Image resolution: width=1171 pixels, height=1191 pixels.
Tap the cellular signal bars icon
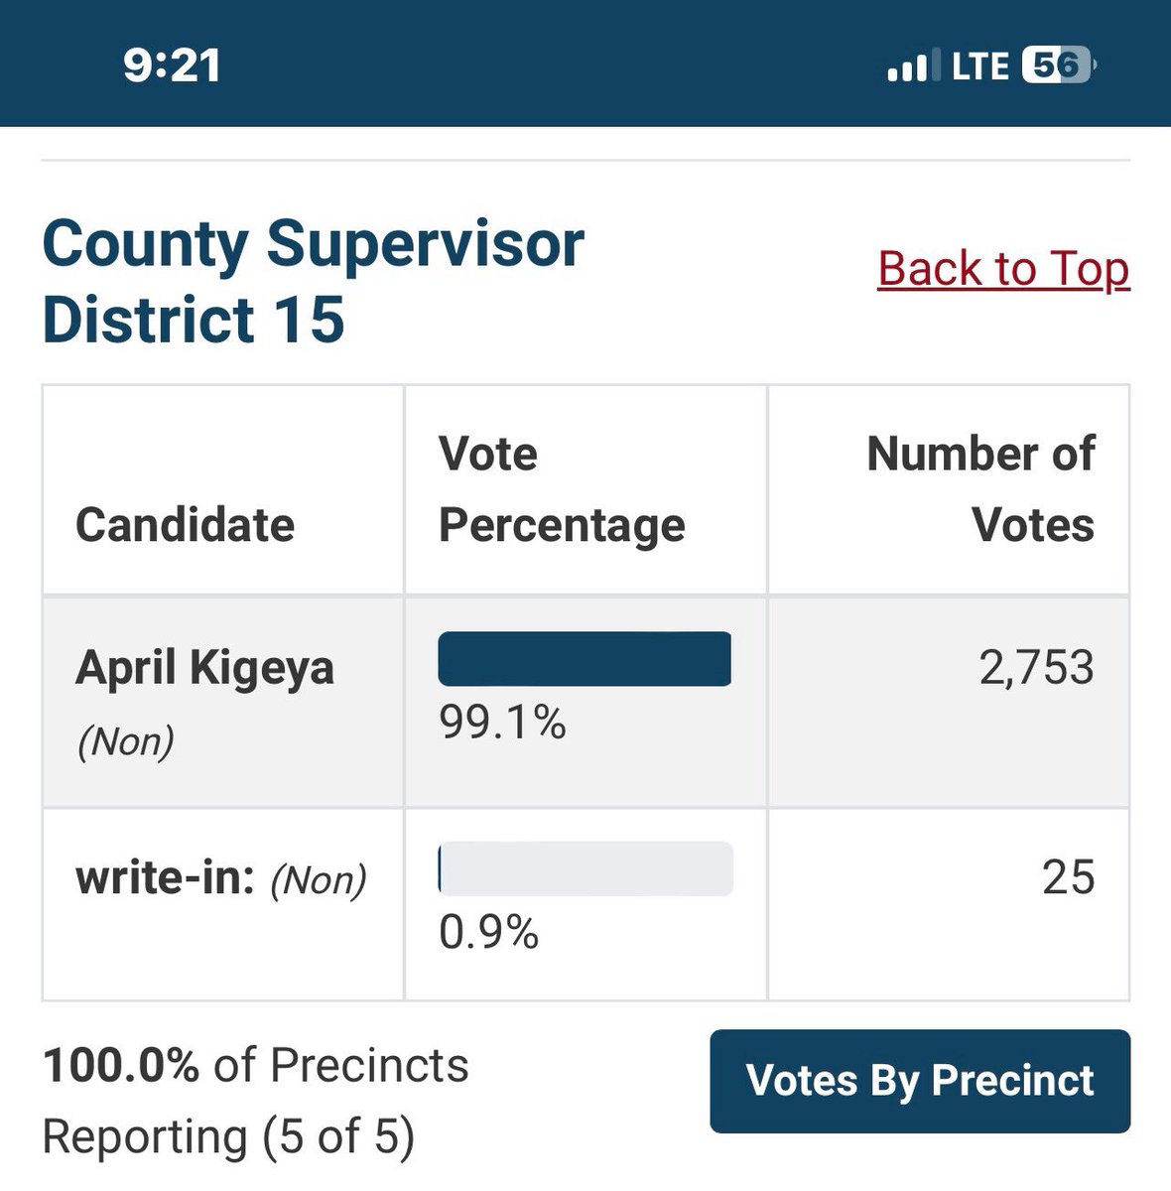[x=908, y=66]
